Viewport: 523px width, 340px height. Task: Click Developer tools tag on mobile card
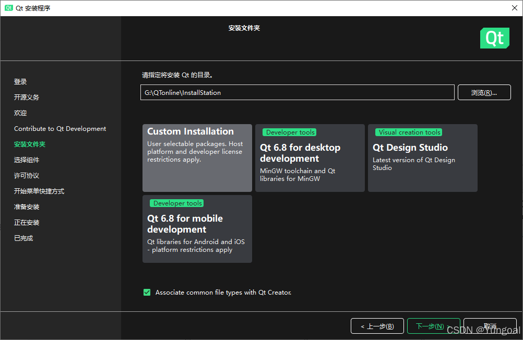tap(177, 203)
